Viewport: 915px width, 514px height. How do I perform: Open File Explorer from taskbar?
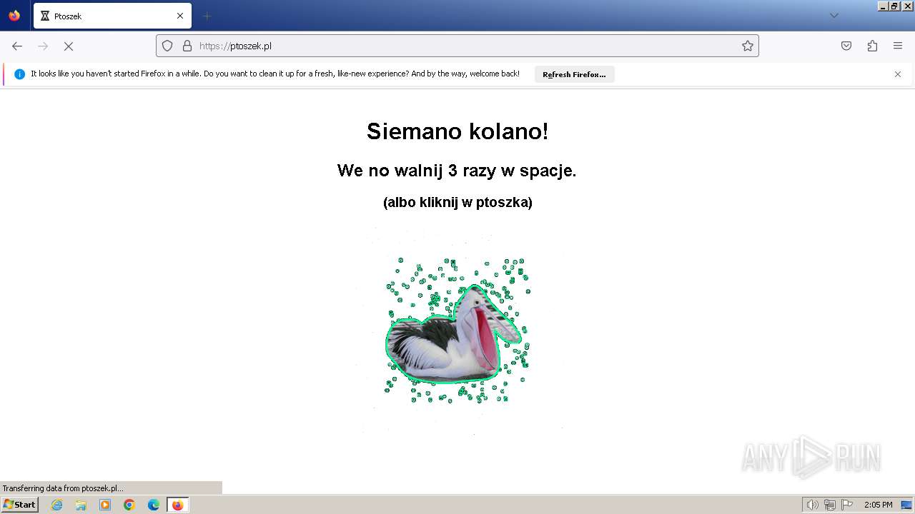coord(81,505)
